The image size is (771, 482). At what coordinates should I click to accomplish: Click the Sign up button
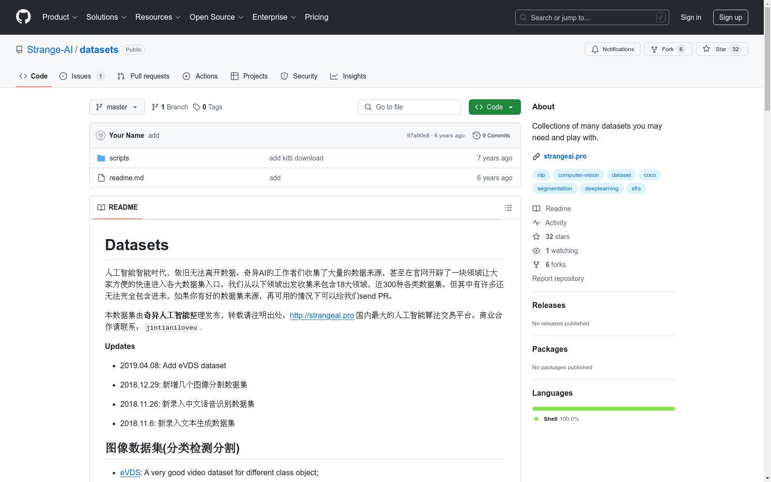pos(731,17)
